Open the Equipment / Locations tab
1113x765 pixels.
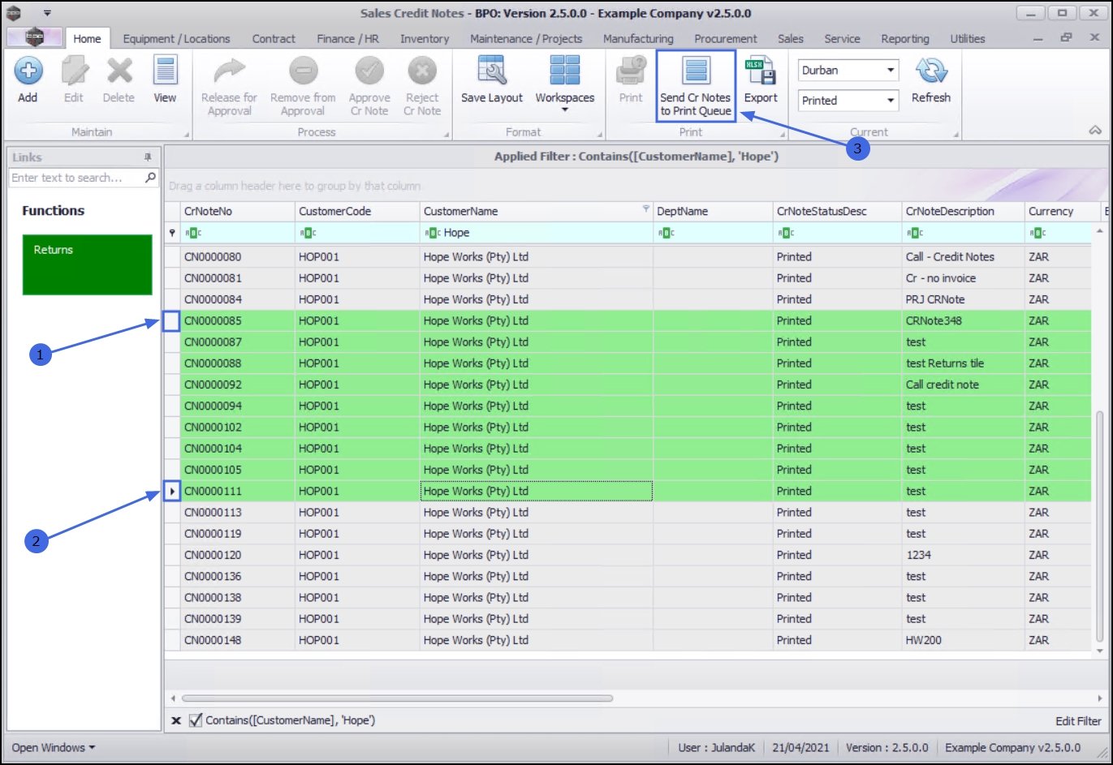(x=176, y=38)
